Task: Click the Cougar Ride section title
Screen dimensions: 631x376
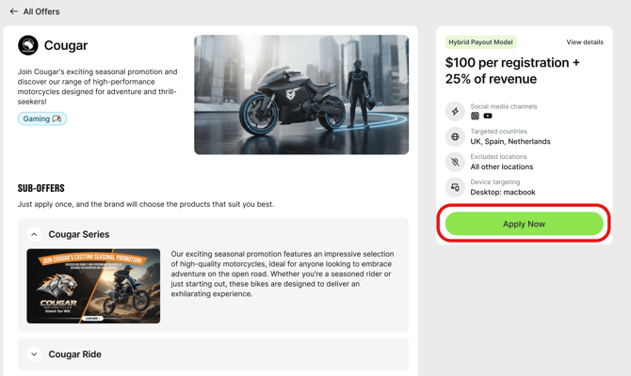Action: pos(75,354)
